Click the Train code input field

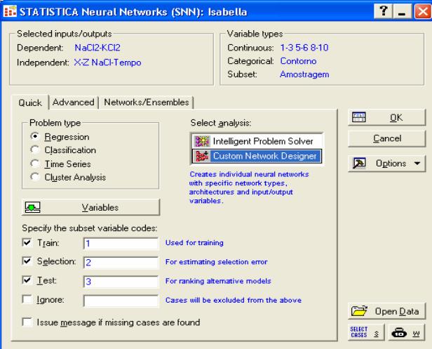tap(121, 244)
